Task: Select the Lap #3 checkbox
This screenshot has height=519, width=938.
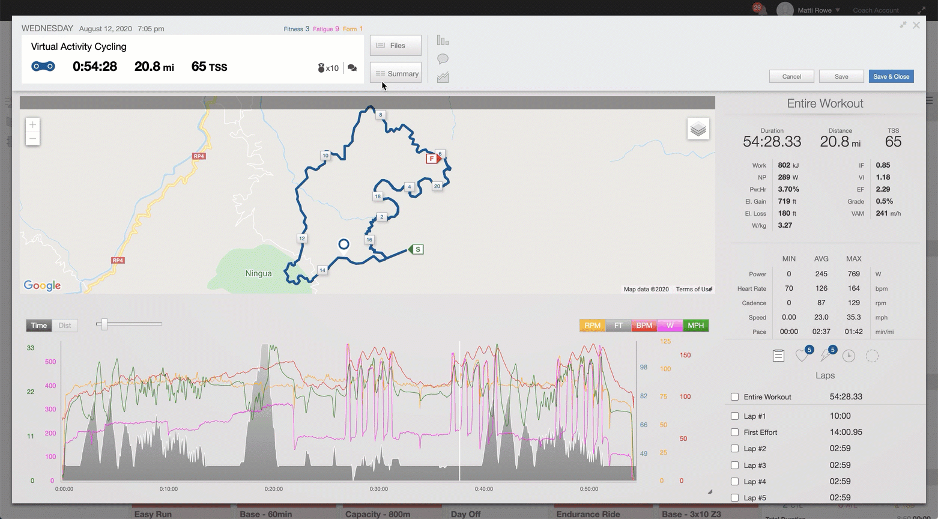Action: [x=734, y=466]
